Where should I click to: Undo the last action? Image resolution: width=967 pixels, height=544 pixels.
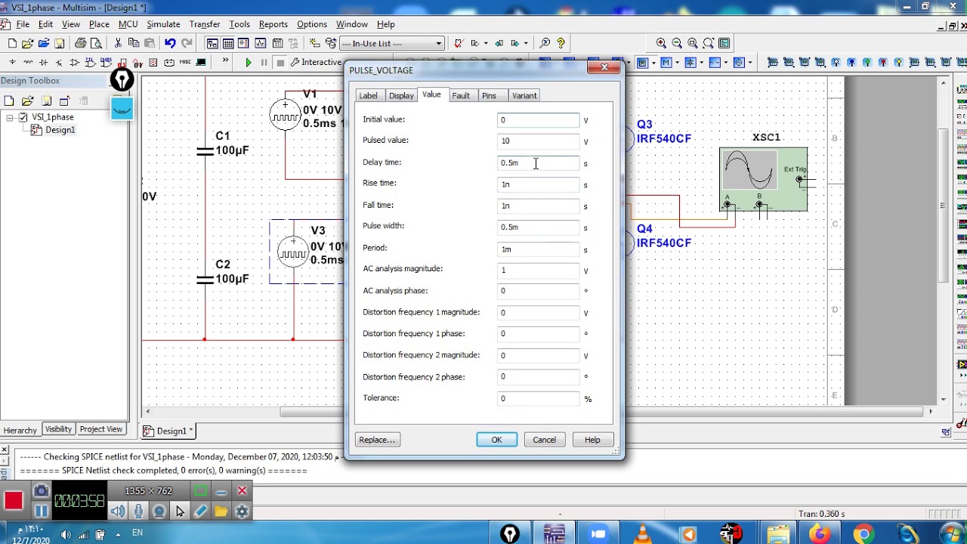[170, 43]
